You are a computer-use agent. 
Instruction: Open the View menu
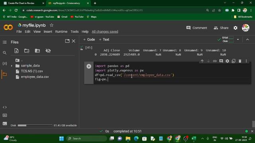37,32
